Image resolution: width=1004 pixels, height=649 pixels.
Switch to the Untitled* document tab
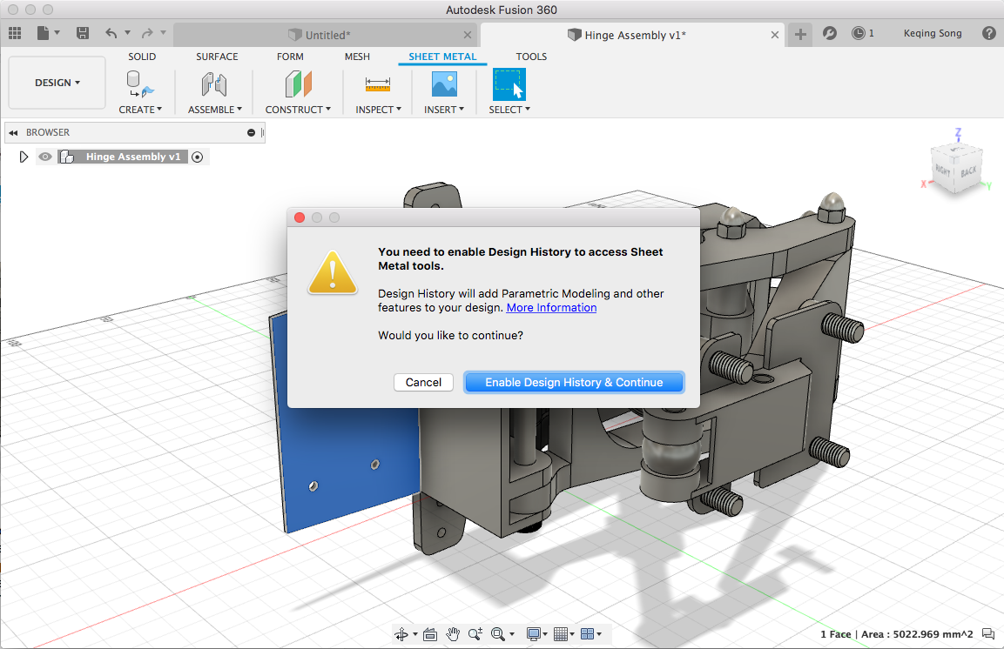(327, 35)
